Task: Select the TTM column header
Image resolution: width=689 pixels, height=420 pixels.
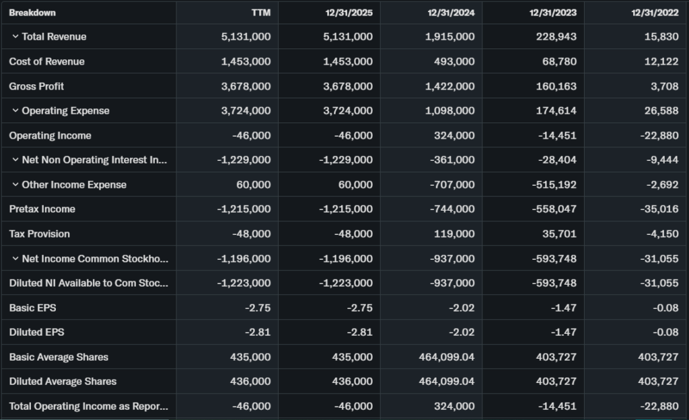Action: tap(261, 13)
